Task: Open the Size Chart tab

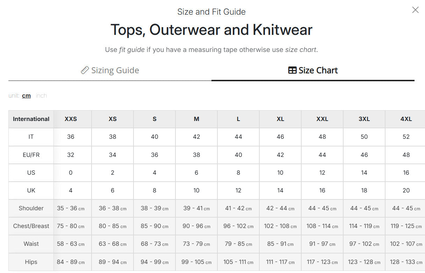Action: 313,70
